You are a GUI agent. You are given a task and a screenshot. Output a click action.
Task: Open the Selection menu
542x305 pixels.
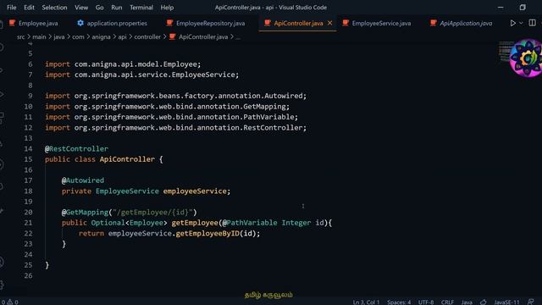coord(54,8)
